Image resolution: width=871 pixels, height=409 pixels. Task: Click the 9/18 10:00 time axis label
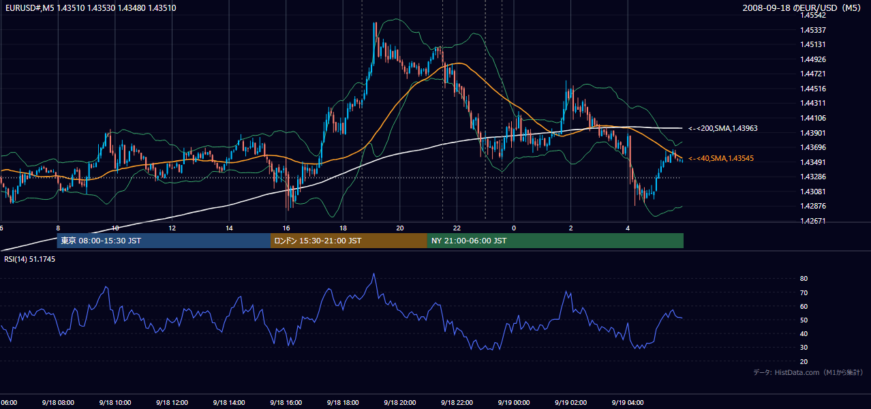pyautogui.click(x=114, y=402)
